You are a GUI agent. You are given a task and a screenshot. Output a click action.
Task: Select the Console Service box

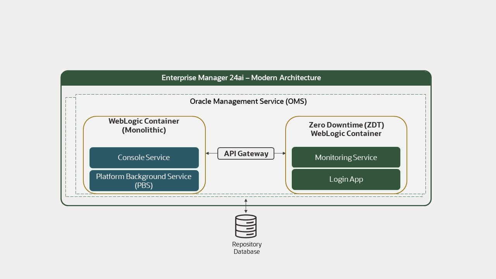pos(144,157)
